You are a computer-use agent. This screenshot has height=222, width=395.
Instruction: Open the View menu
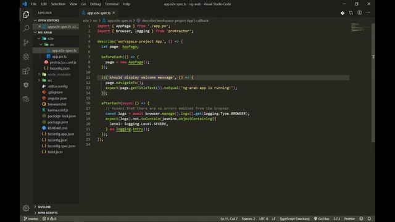pos(73,4)
